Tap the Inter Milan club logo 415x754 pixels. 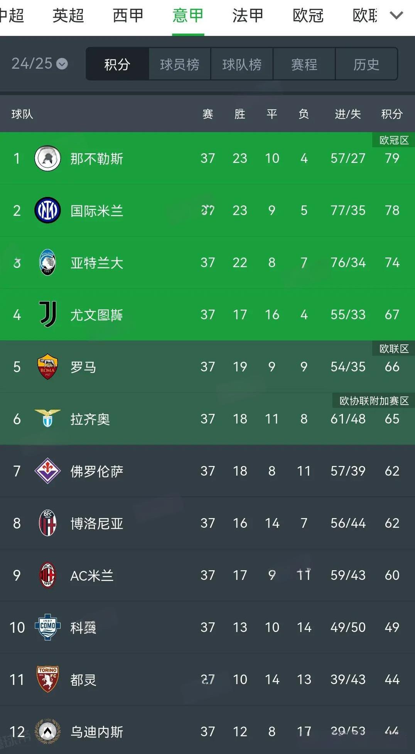point(47,210)
